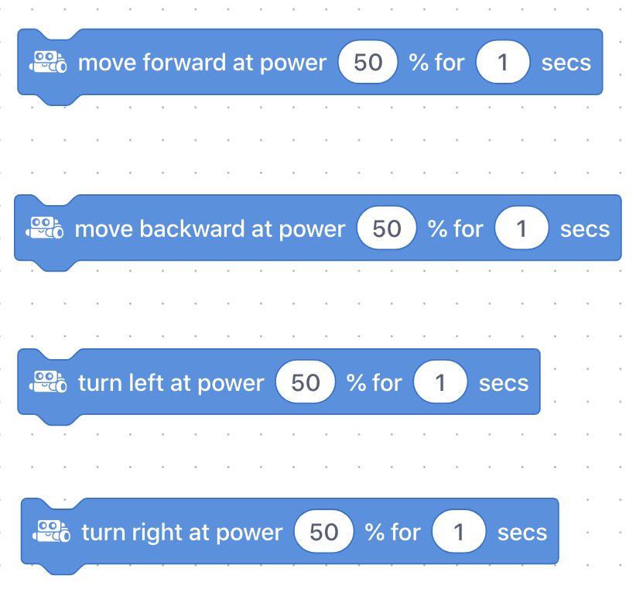Click '% for' text on turn right block
Image resolution: width=636 pixels, height=596 pixels.
point(392,532)
